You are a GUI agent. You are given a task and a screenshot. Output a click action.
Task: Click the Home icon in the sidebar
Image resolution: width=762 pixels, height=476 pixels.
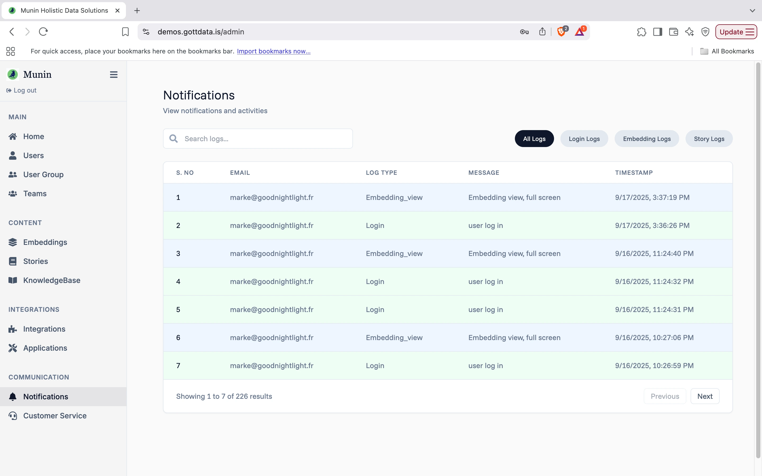point(13,136)
